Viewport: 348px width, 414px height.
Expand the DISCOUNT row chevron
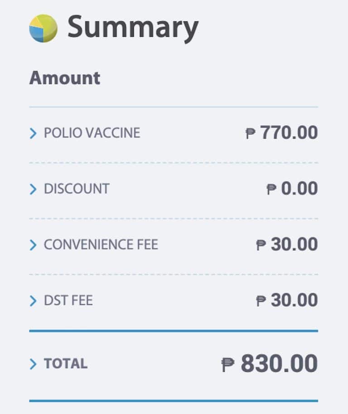click(33, 189)
